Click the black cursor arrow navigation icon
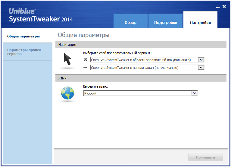This screenshot has width=231, height=167. (x=67, y=59)
